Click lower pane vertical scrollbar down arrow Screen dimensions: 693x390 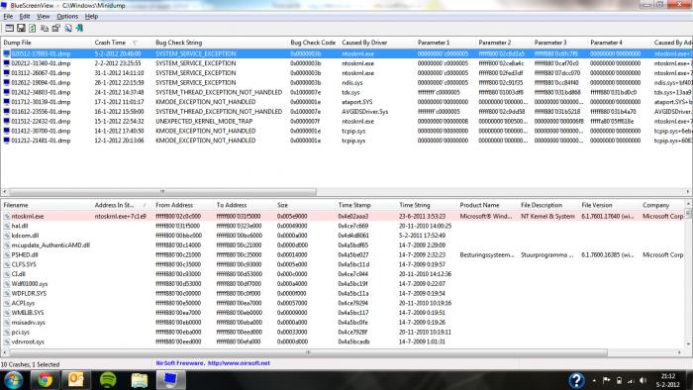[x=689, y=344]
